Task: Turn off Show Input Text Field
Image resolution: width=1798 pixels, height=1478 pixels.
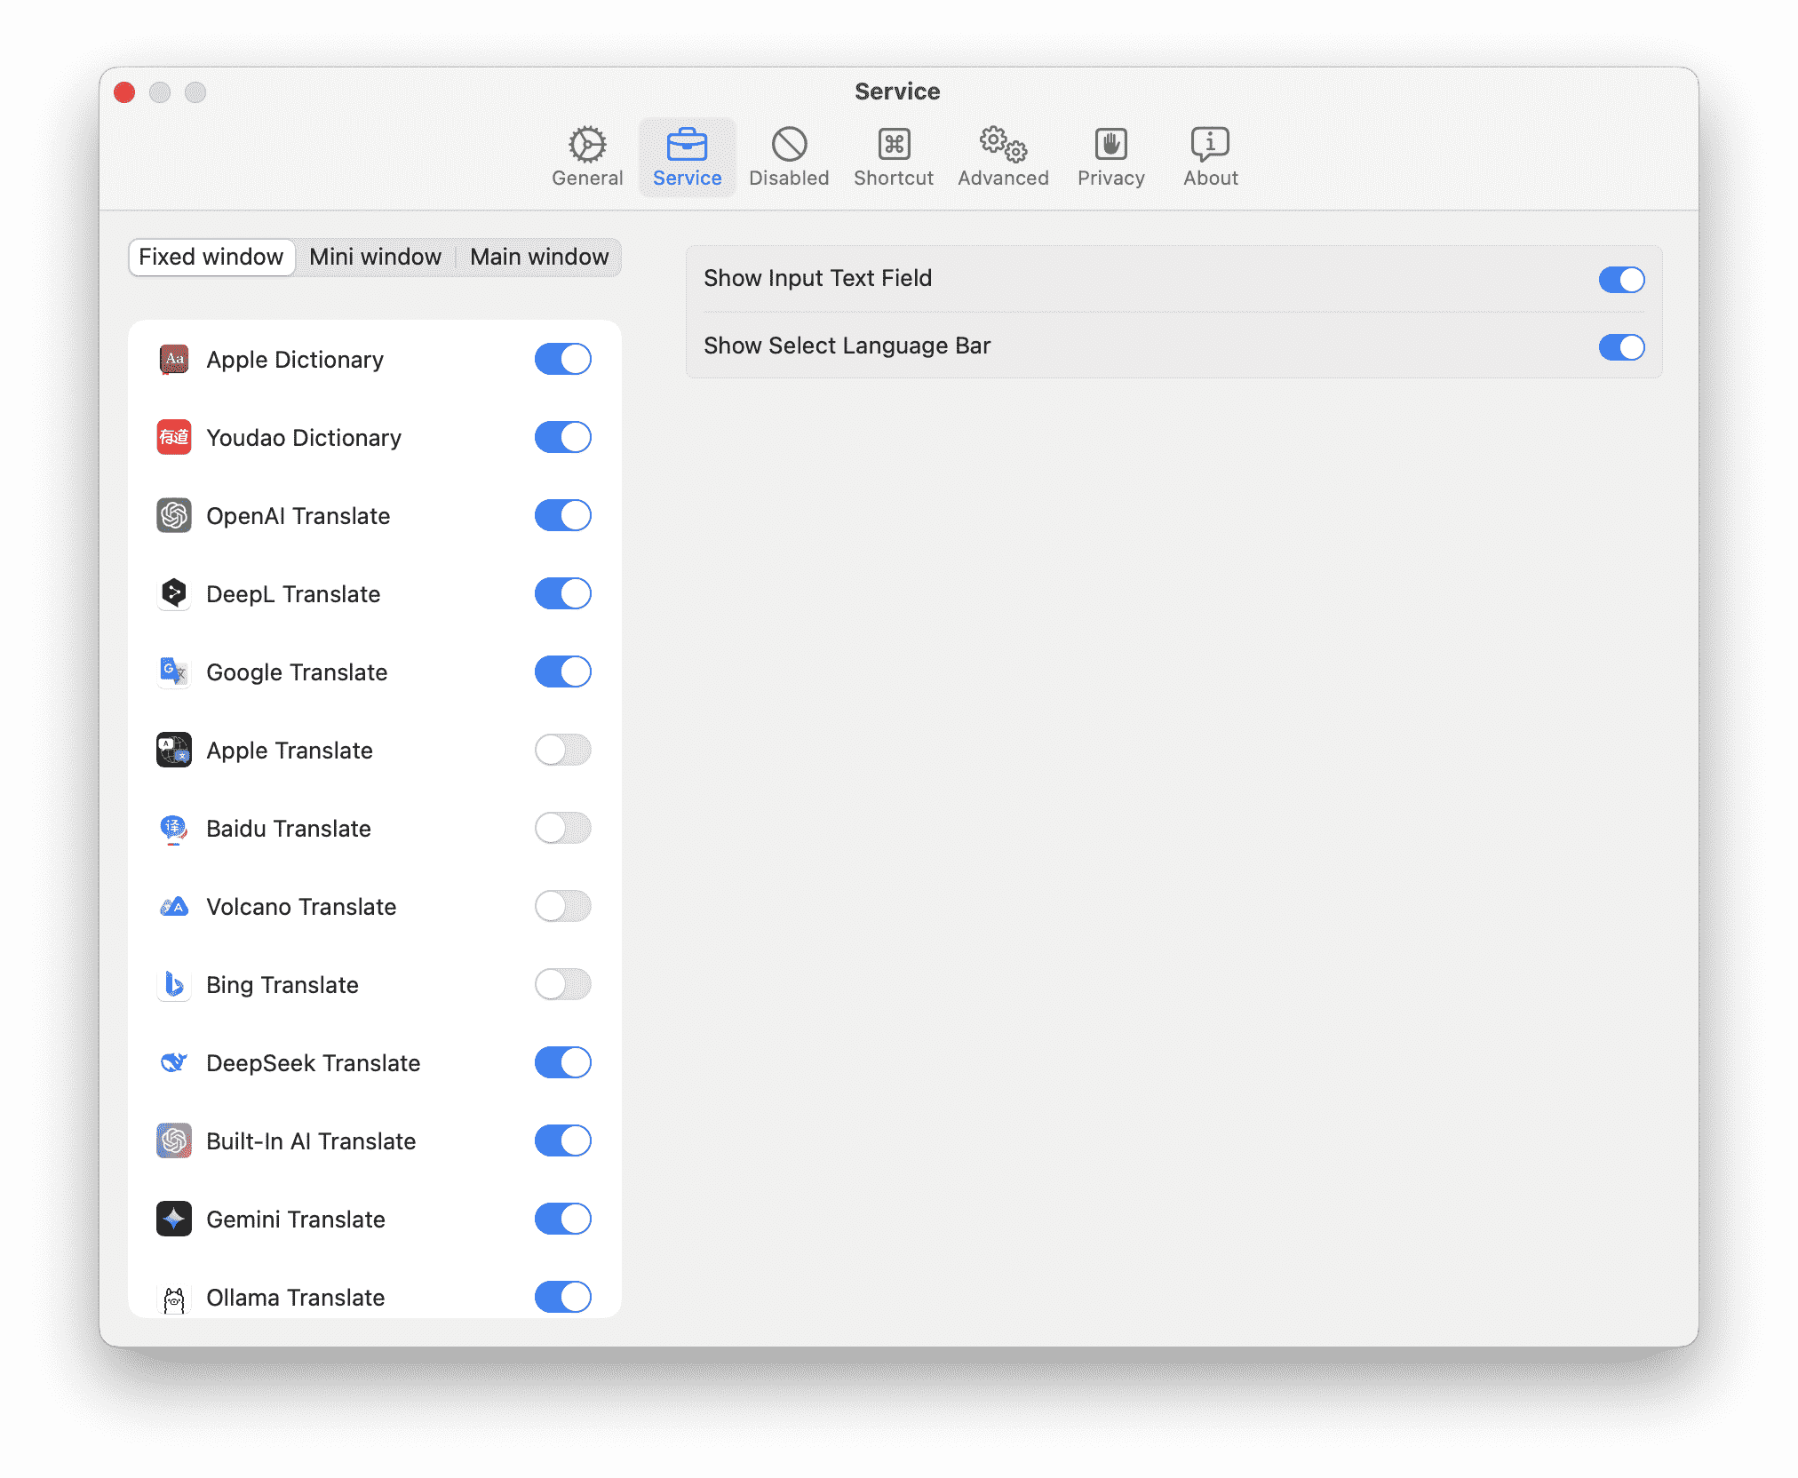Action: click(x=1621, y=279)
